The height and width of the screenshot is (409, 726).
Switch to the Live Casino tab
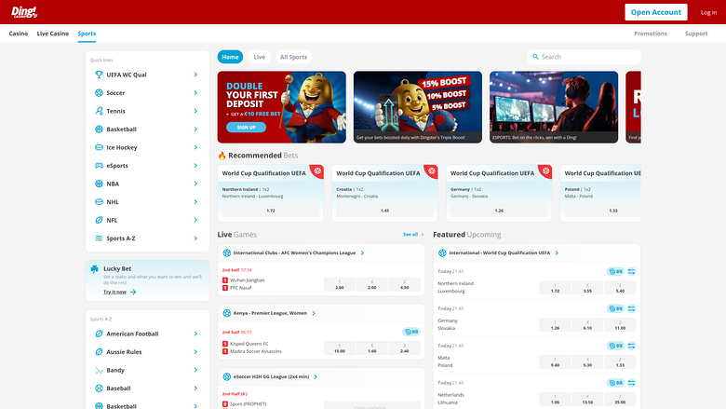(x=53, y=34)
